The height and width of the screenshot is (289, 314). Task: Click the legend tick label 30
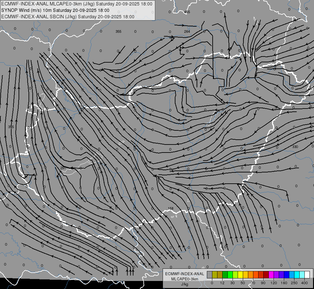point(233,283)
